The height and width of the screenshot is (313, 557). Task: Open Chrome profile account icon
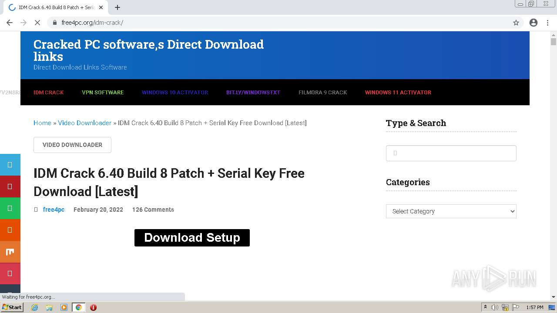click(534, 23)
